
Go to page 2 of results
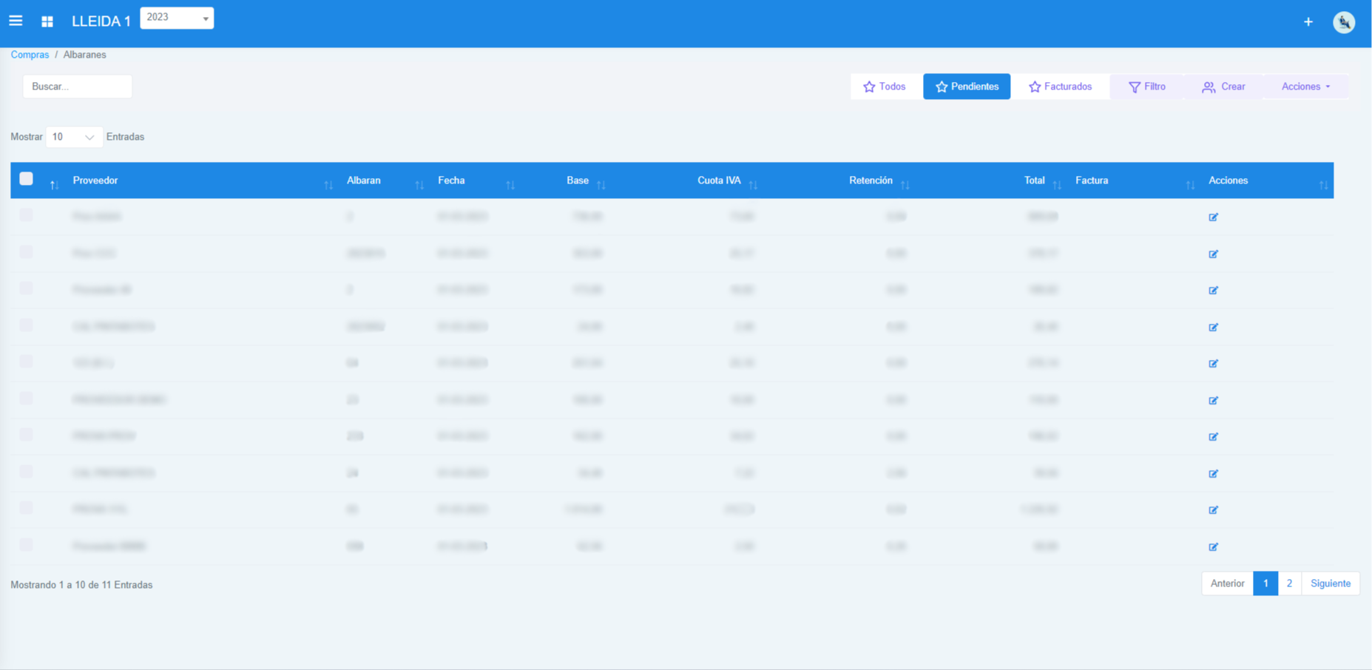coord(1289,583)
